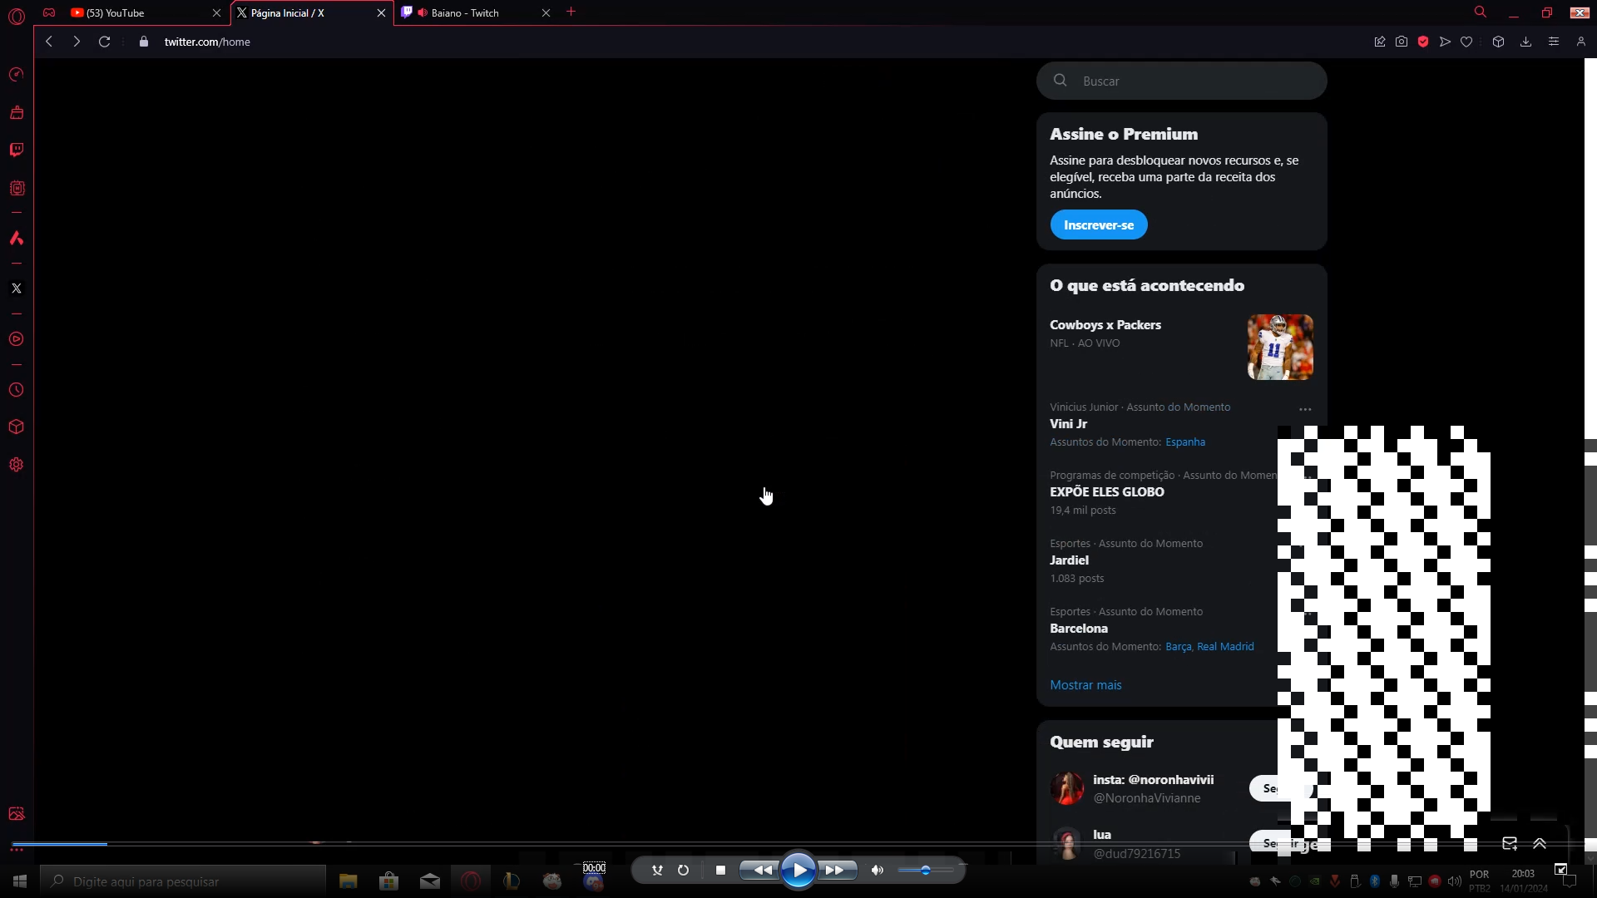Viewport: 1597px width, 898px height.
Task: Open the Flow send arrow icon
Action: 1445,42
